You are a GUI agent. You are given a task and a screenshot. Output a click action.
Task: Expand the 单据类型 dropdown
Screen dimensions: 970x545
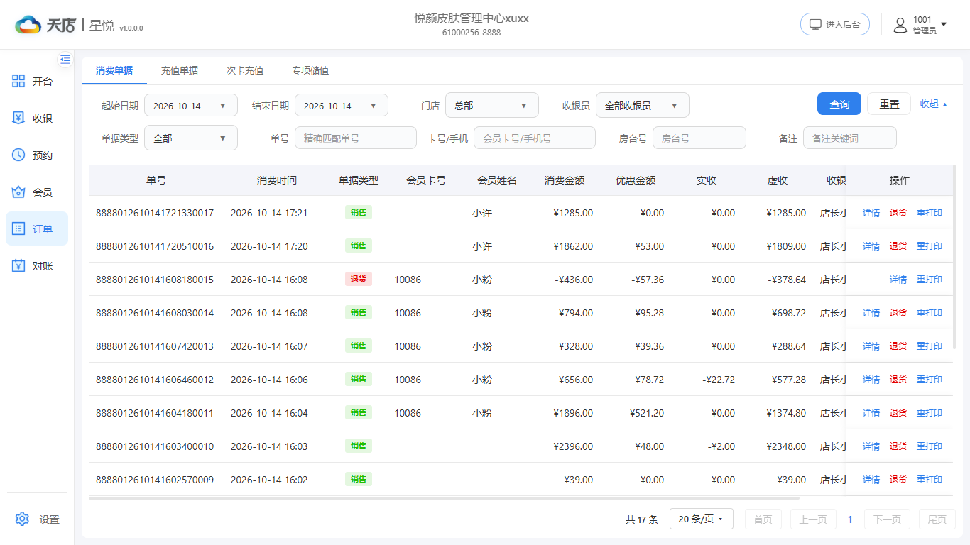[191, 138]
